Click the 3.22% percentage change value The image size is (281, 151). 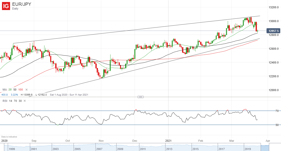[x=14, y=95]
